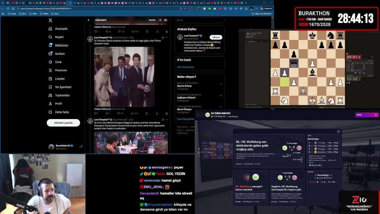Click the highlighted green chessboard square
380x214 pixels.
pos(284,82)
